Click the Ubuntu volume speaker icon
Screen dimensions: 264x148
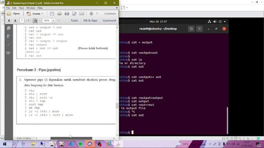215,21
